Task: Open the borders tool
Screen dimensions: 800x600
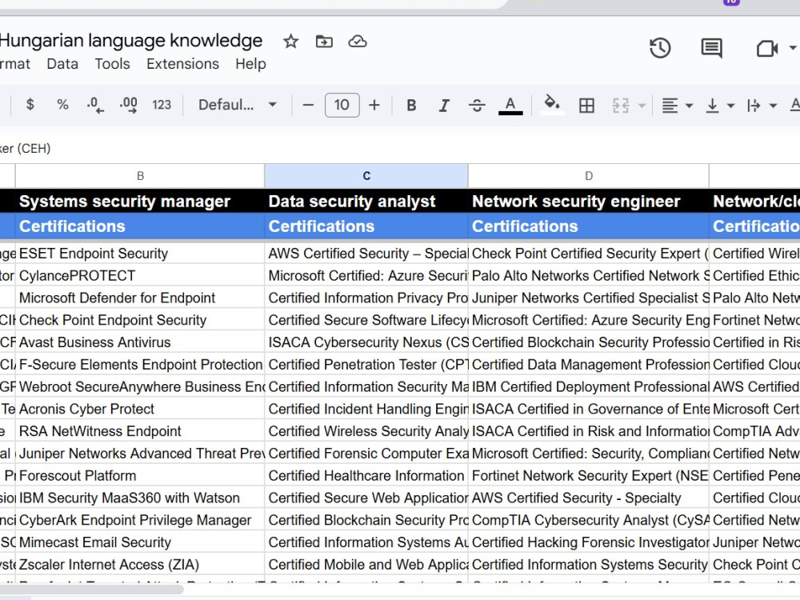Action: pyautogui.click(x=586, y=105)
